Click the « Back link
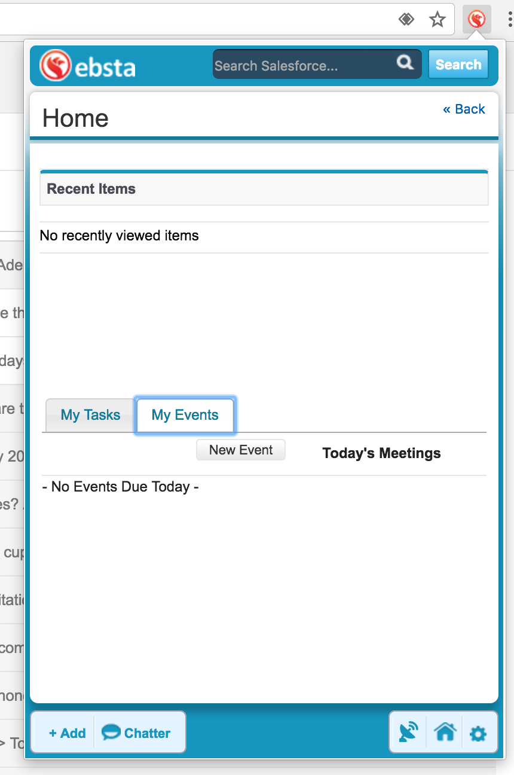Viewport: 514px width, 775px height. pyautogui.click(x=464, y=109)
